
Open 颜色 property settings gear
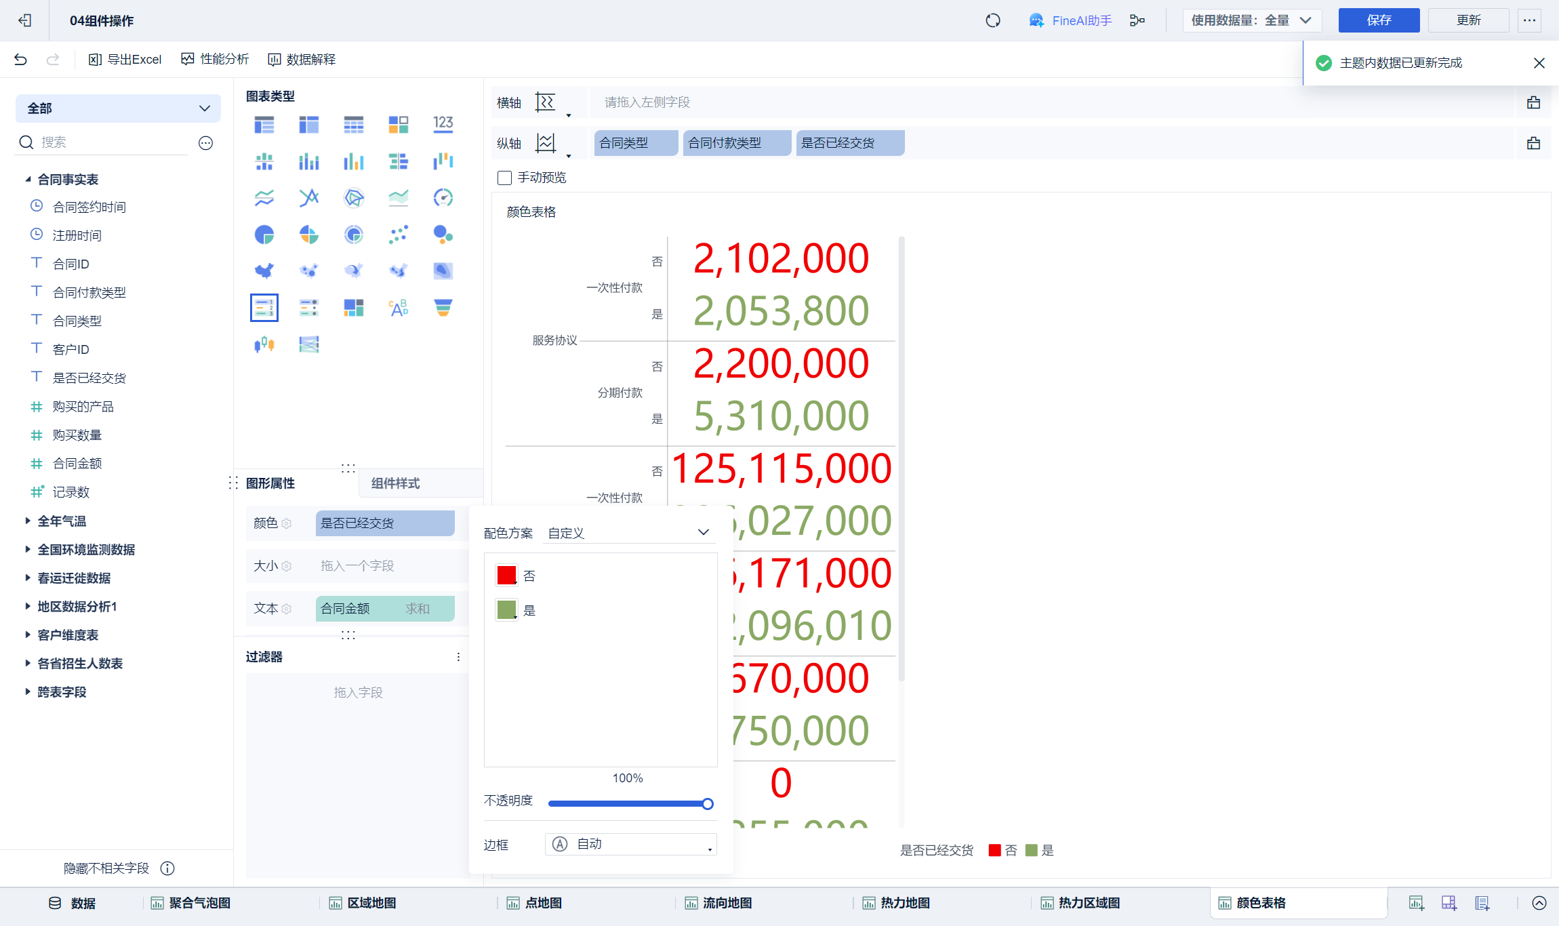point(287,523)
